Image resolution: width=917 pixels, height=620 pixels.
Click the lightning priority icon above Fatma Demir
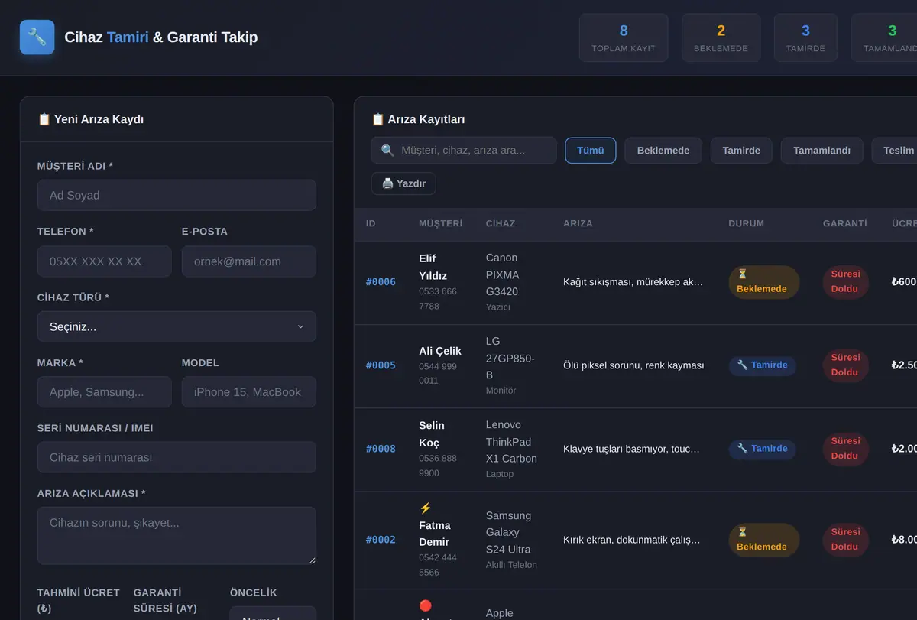426,508
